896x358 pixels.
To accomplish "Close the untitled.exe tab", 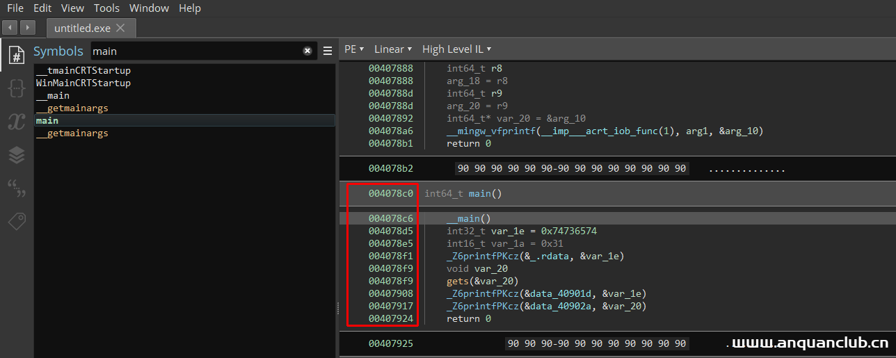I will point(120,28).
